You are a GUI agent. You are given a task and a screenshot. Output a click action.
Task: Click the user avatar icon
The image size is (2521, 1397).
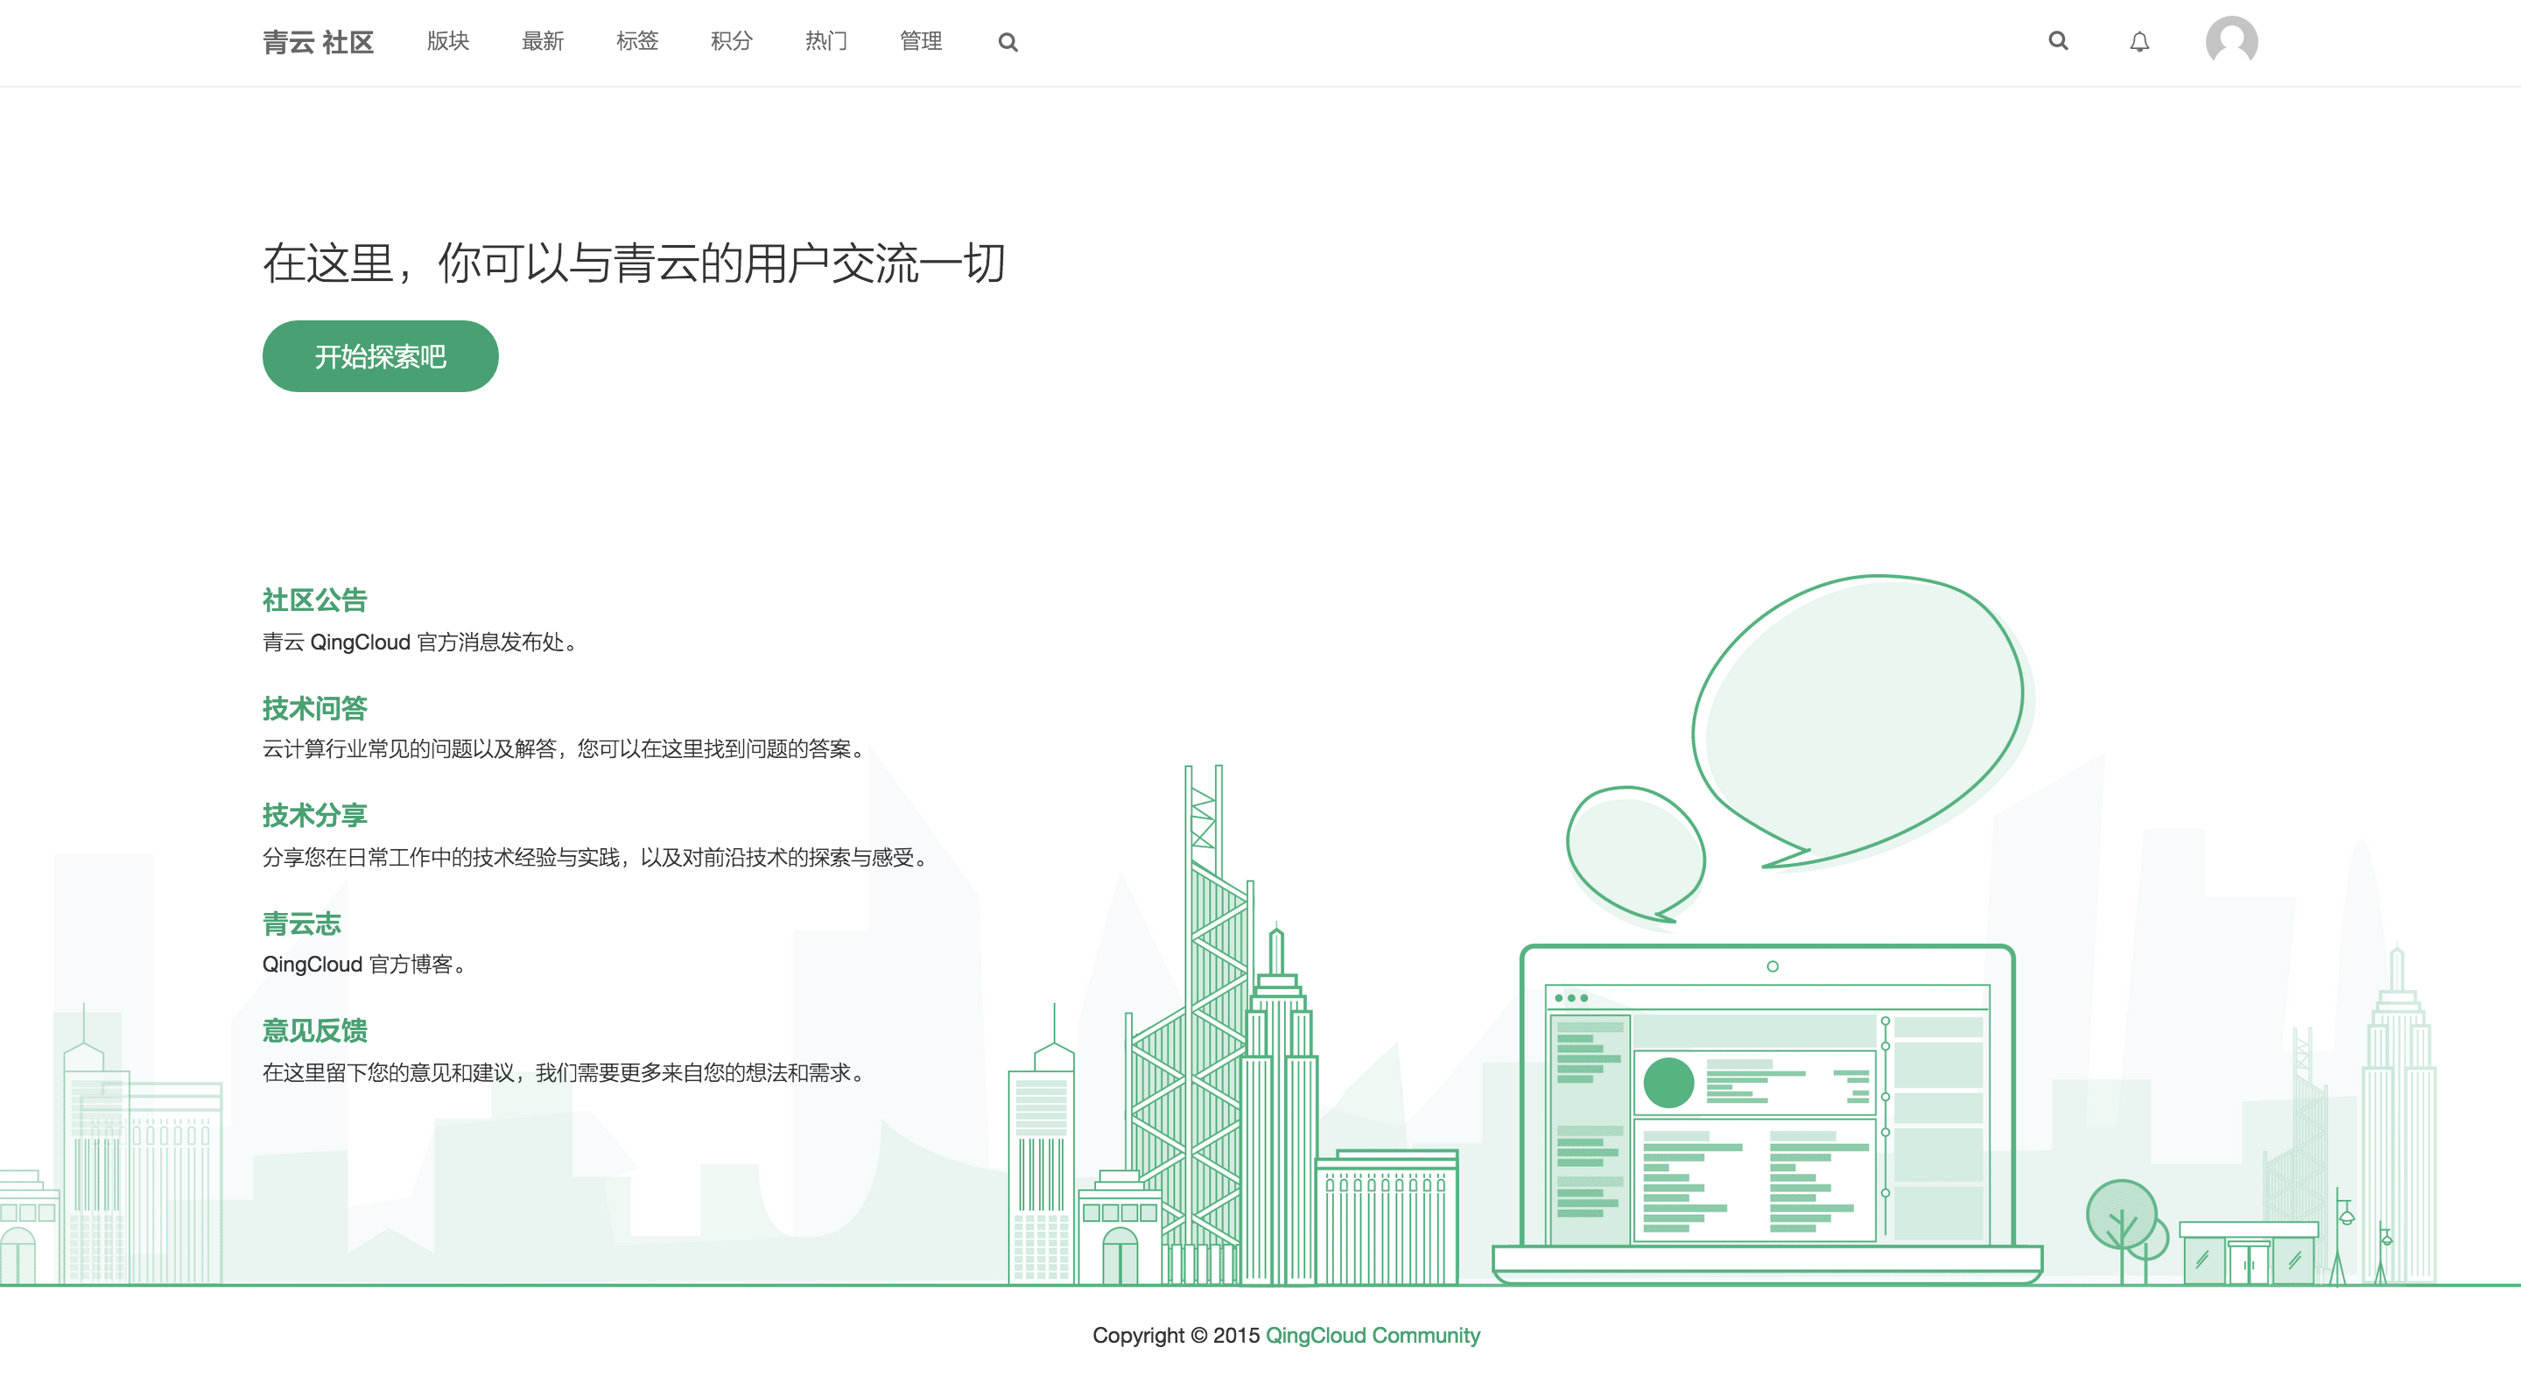pyautogui.click(x=2231, y=42)
